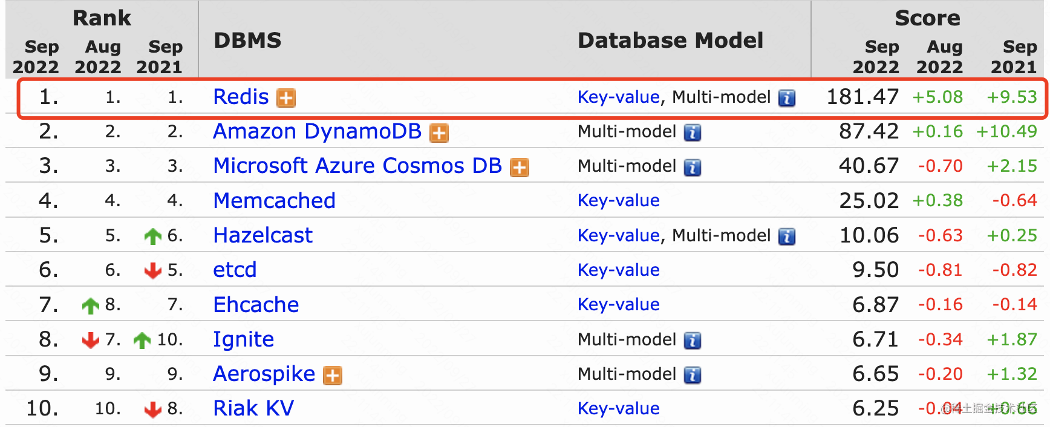This screenshot has height=427, width=1050.
Task: Open the Ignite DBMS link
Action: [243, 339]
